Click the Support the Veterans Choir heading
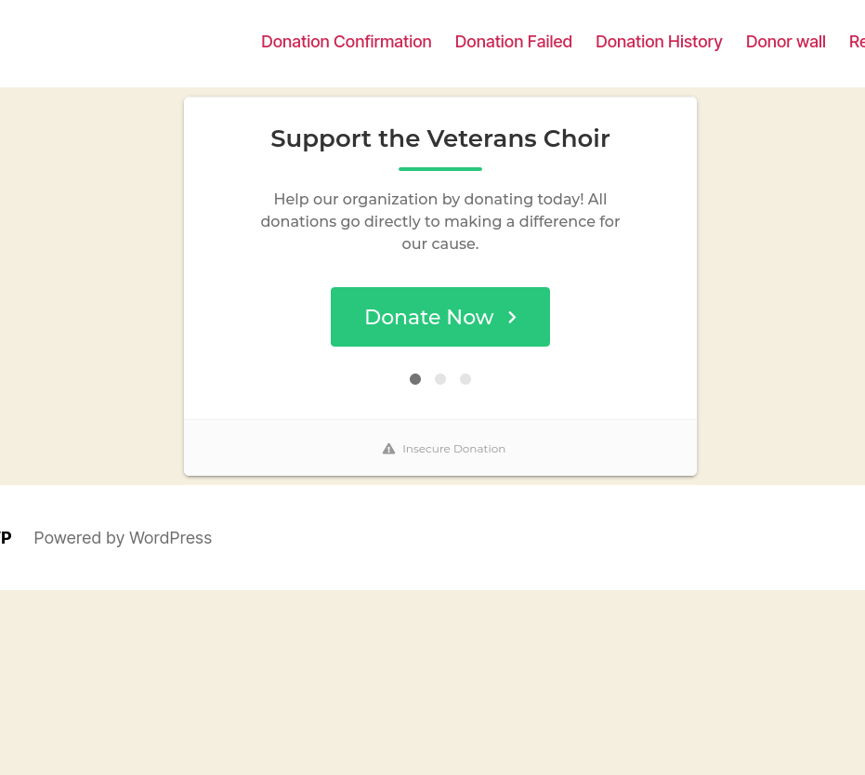 tap(440, 138)
